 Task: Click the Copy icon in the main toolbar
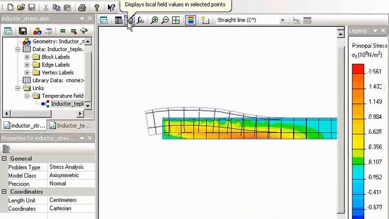tap(57, 7)
